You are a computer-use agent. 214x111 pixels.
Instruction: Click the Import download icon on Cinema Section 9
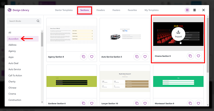(x=178, y=32)
